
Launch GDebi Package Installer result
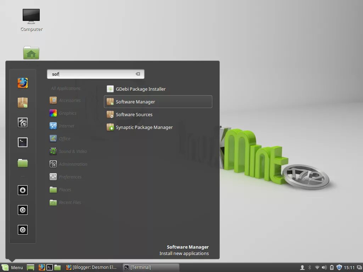[158, 89]
